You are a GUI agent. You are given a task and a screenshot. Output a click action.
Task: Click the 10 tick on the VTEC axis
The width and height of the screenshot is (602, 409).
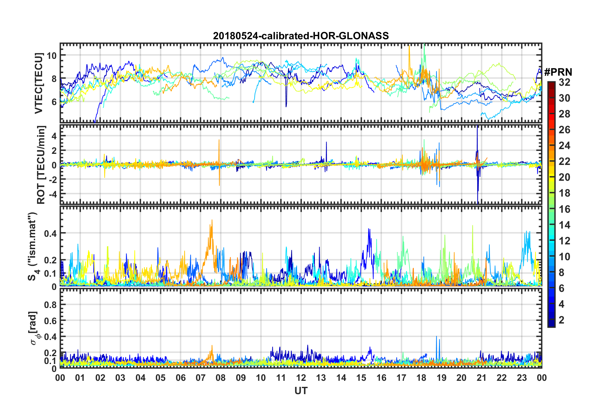(51, 55)
